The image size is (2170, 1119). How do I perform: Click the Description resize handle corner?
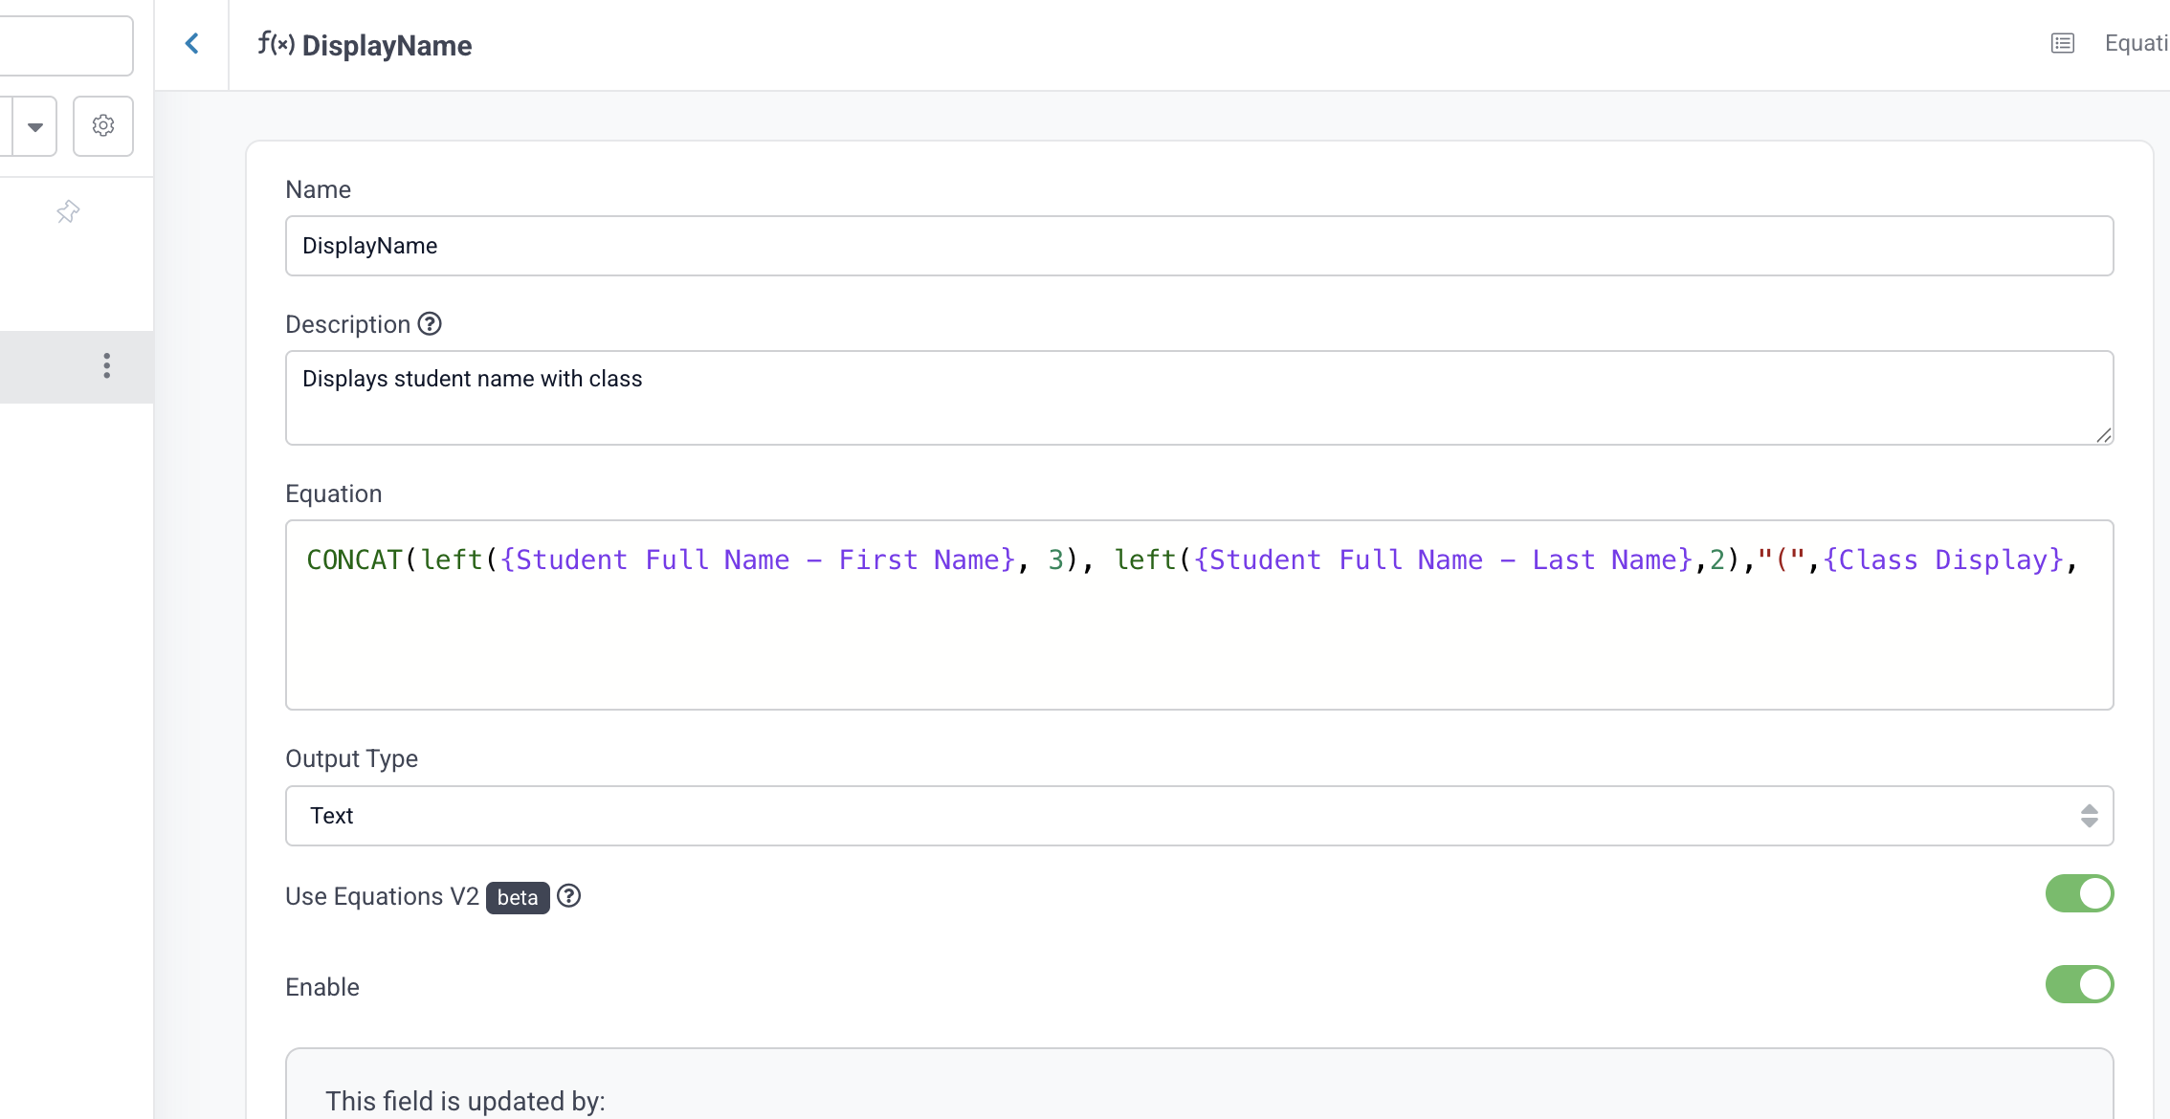(x=2104, y=436)
